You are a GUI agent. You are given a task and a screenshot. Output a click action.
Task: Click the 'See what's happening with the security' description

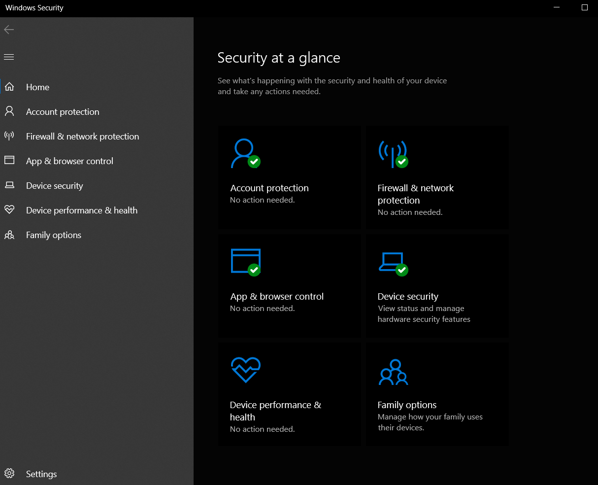[x=332, y=86]
